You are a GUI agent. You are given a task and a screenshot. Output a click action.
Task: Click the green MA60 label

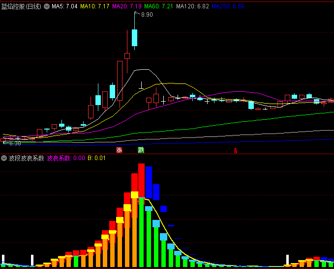[x=159, y=7]
